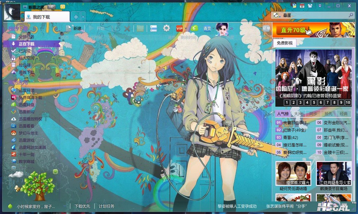Select the 大片 ranking tab
This screenshot has height=214, width=358.
[298, 113]
